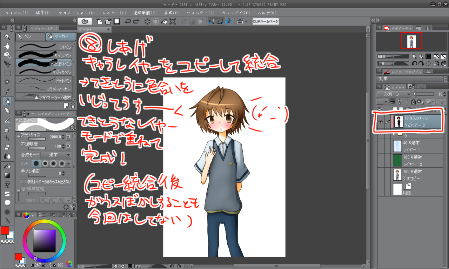The height and width of the screenshot is (269, 449).
Task: Switch to the マーカー sub tool tab
Action: (61, 36)
